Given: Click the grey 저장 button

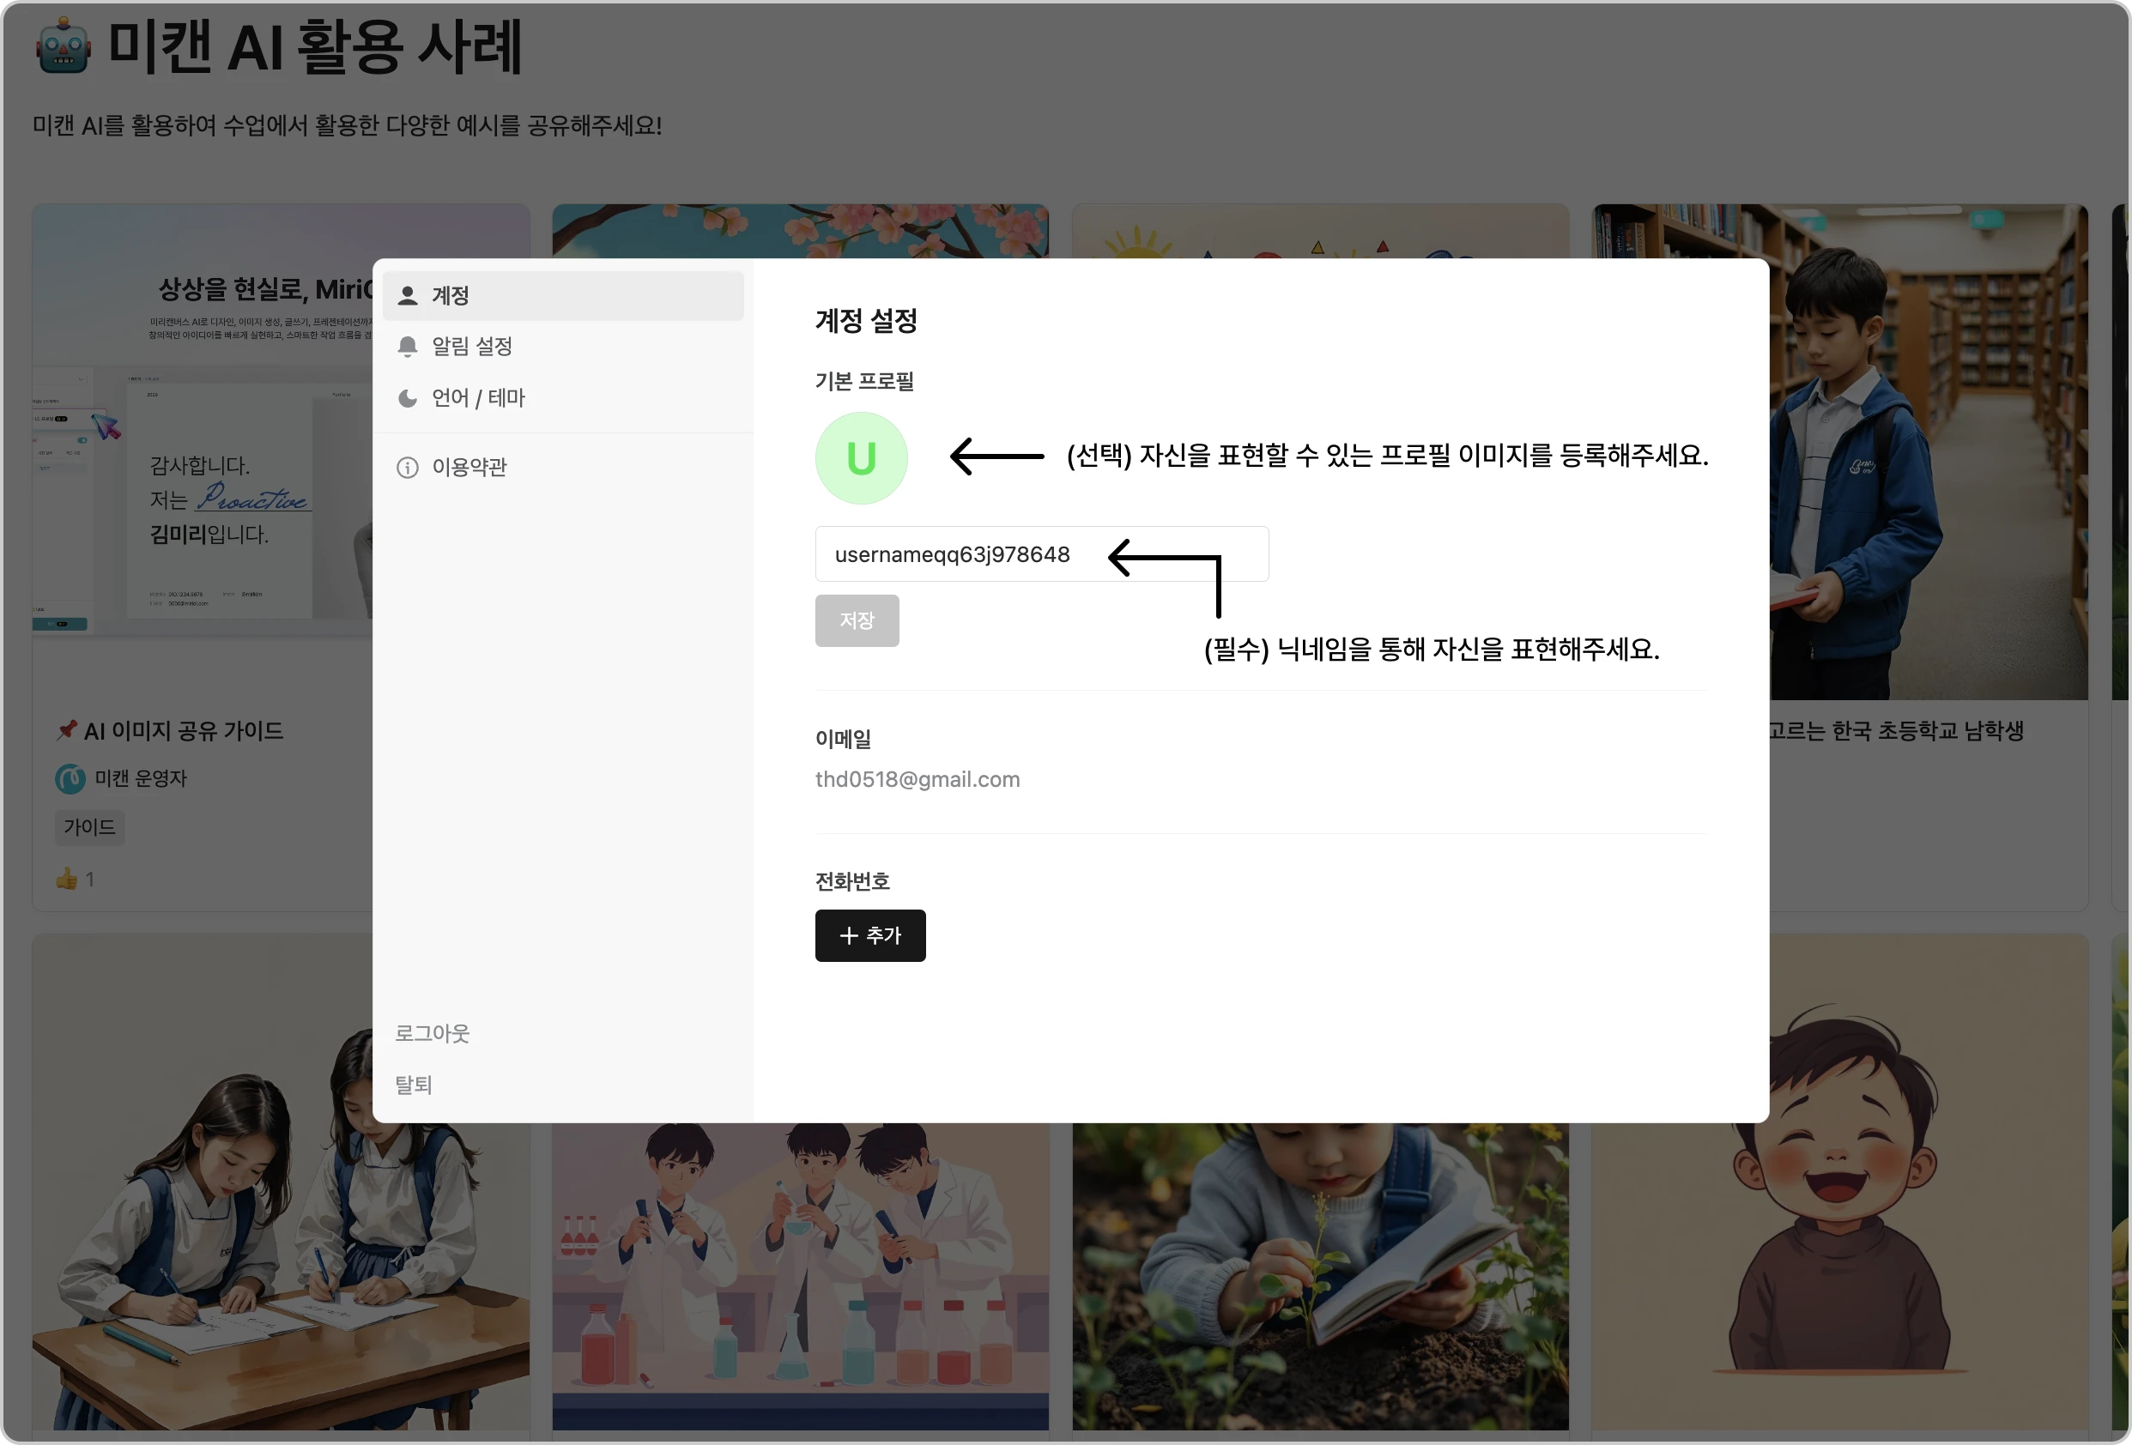Looking at the screenshot, I should coord(857,620).
